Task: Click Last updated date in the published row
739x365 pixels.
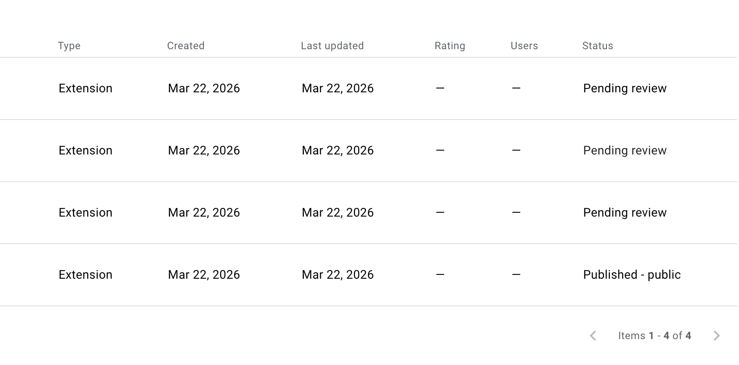Action: 338,275
